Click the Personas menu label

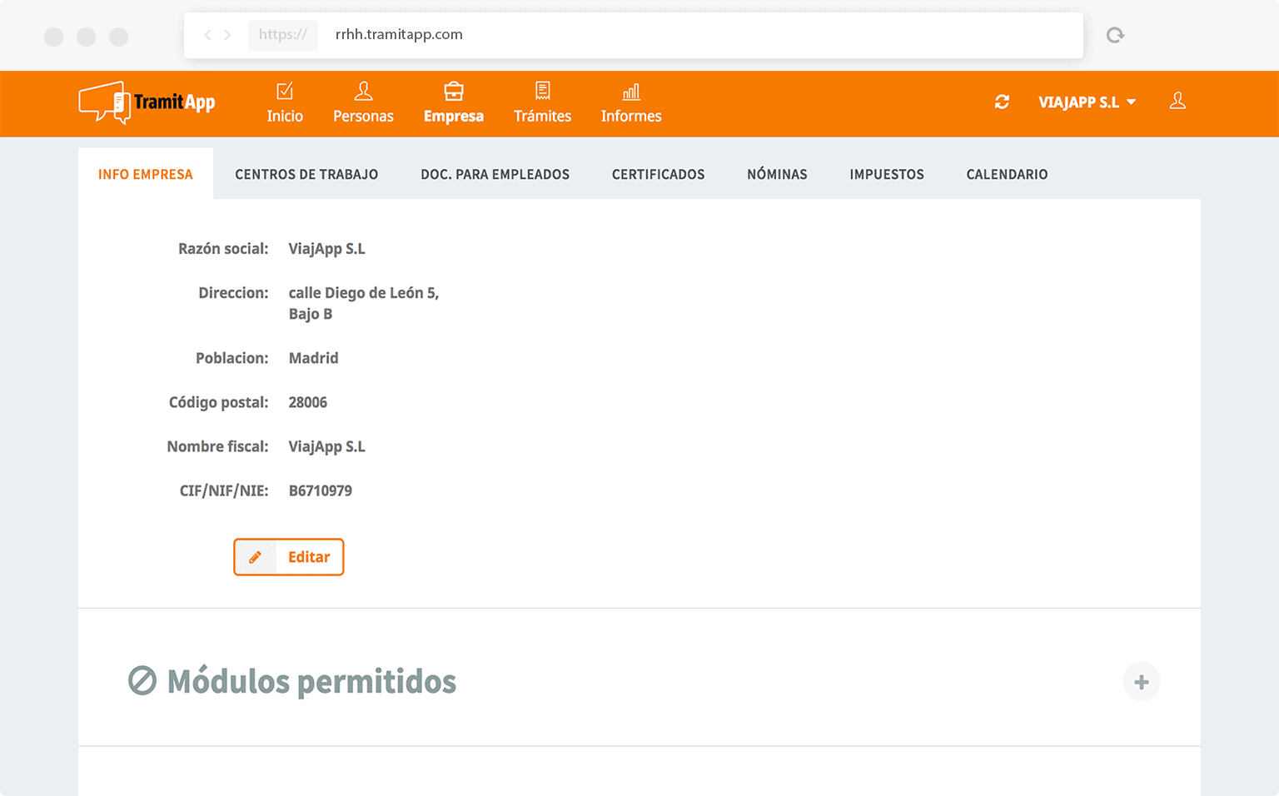click(363, 116)
